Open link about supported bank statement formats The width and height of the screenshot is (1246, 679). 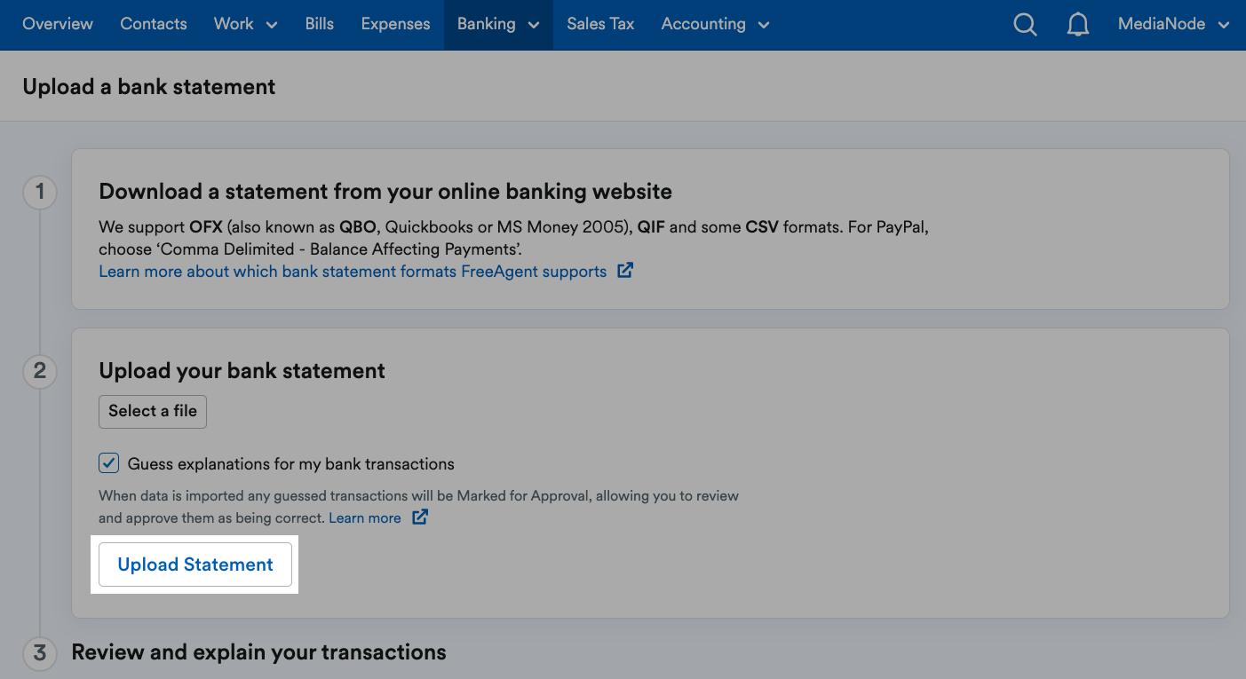coord(353,271)
